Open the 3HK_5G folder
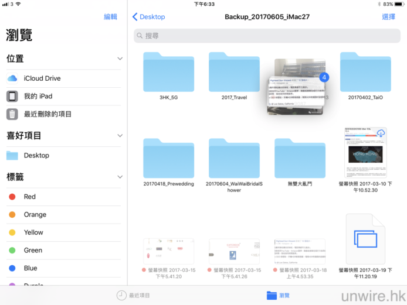The image size is (407, 305). tap(168, 73)
